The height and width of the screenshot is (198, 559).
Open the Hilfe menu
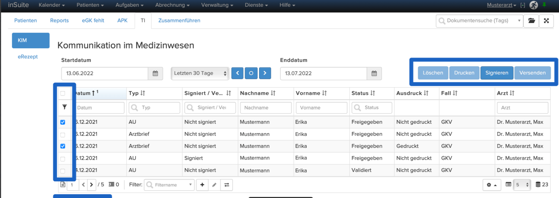point(287,5)
